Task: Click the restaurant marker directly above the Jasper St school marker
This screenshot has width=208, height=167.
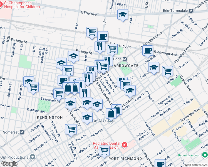Action: point(85,93)
